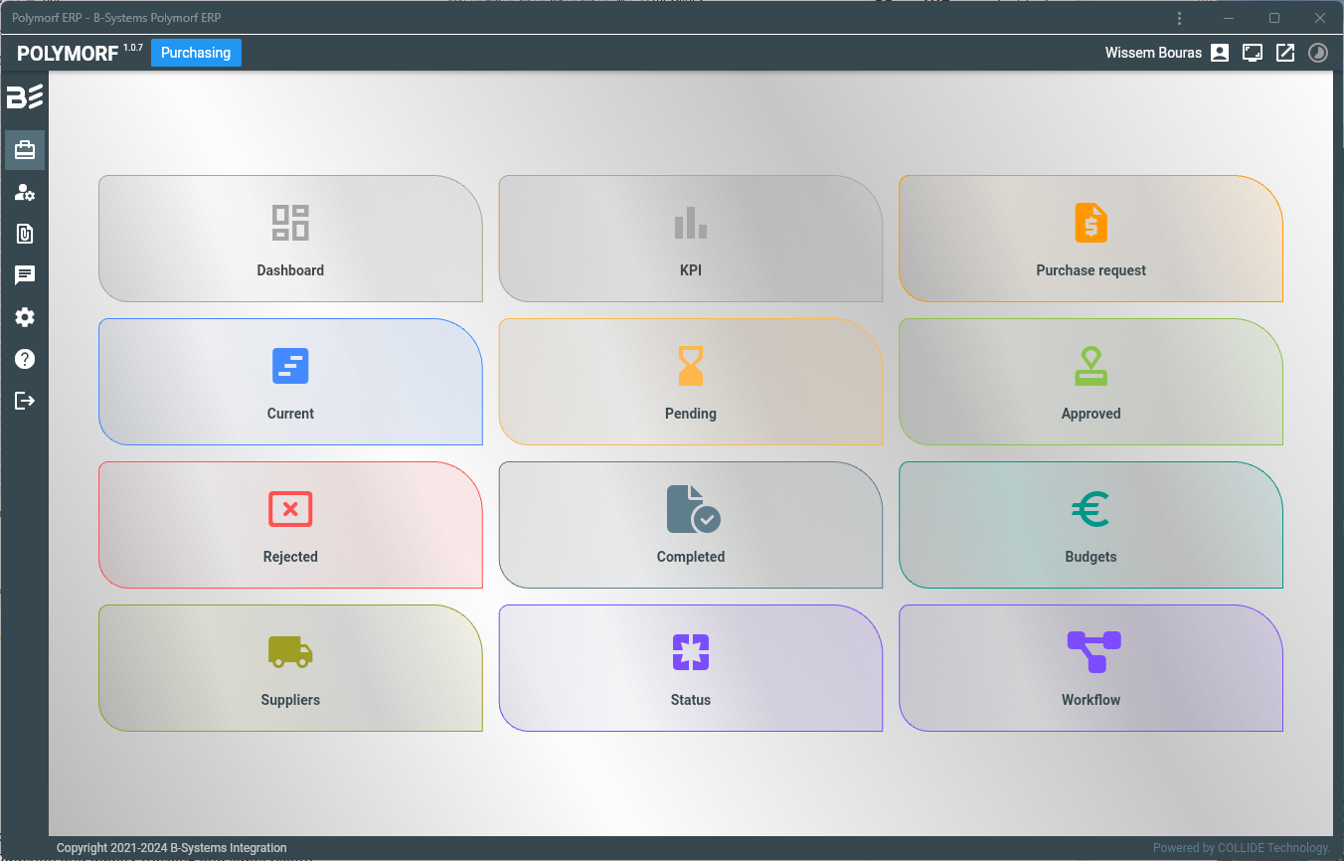Click the help question mark icon
Viewport: 1344px width, 861px height.
[25, 359]
